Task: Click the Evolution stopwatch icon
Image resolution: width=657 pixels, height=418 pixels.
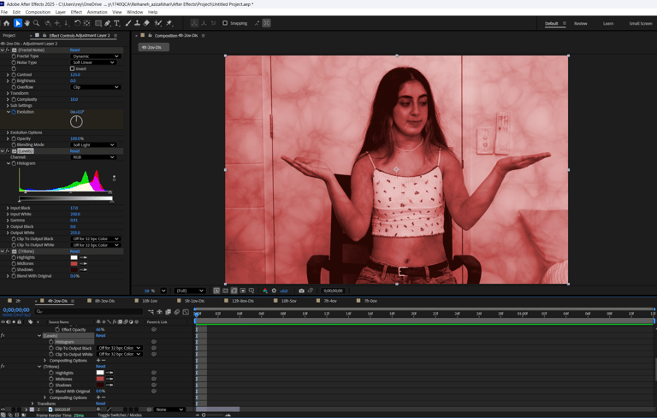Action: coord(14,112)
